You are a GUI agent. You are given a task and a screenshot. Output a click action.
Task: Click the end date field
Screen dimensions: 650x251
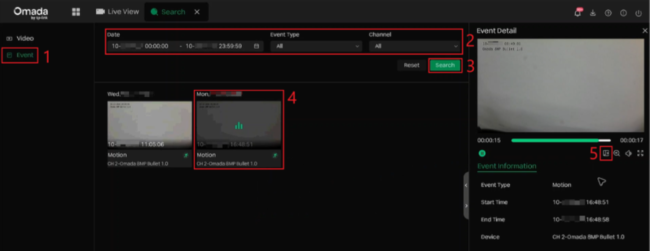(x=214, y=46)
